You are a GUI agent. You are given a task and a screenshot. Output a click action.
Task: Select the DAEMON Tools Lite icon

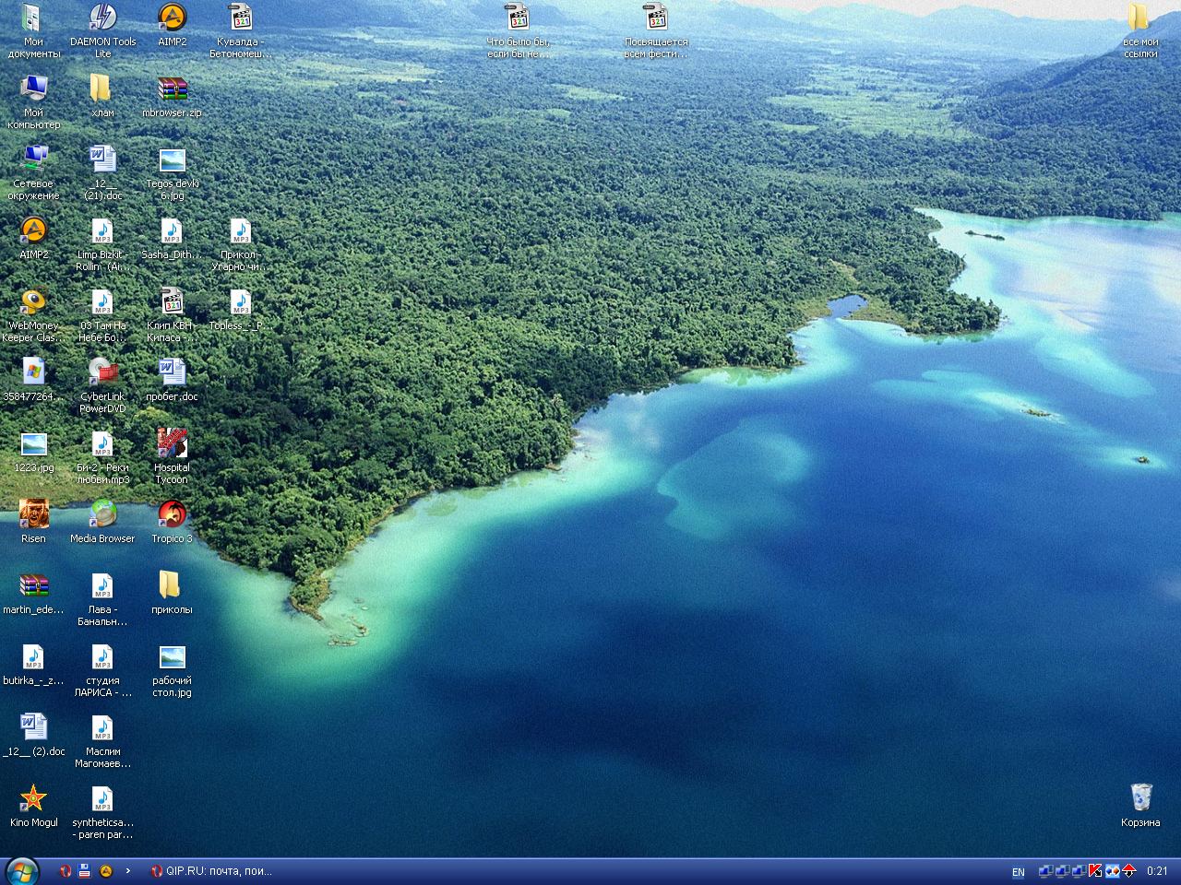click(102, 31)
